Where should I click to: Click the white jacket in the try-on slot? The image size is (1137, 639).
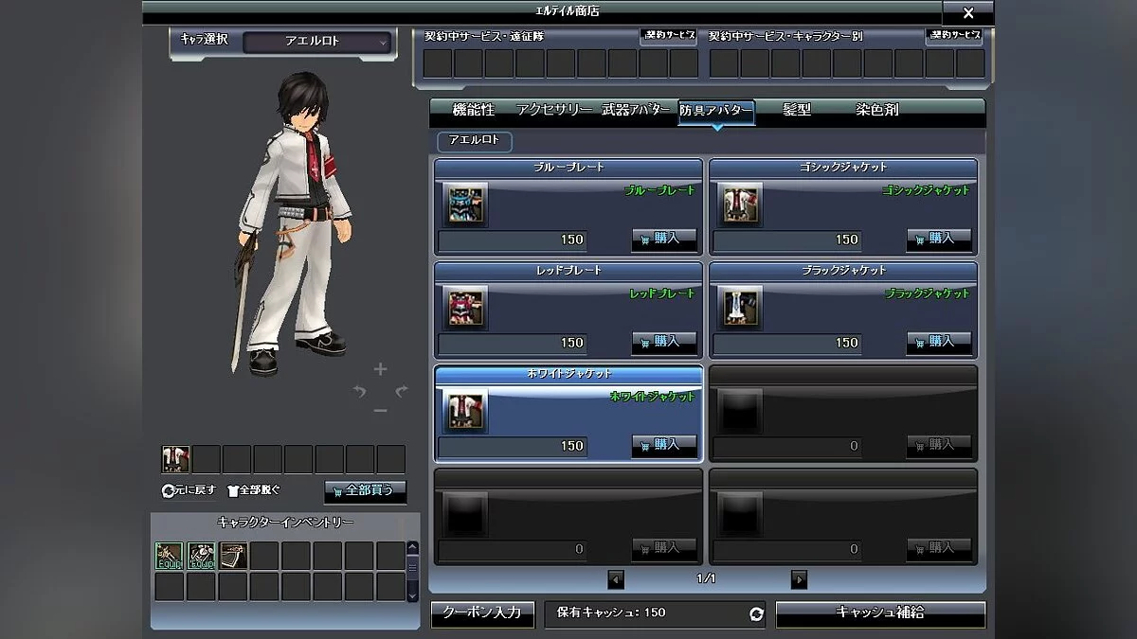(175, 459)
